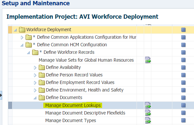Expand Define Common Applications Configuration node
Viewport: 194px width, 125px height.
click(x=22, y=37)
